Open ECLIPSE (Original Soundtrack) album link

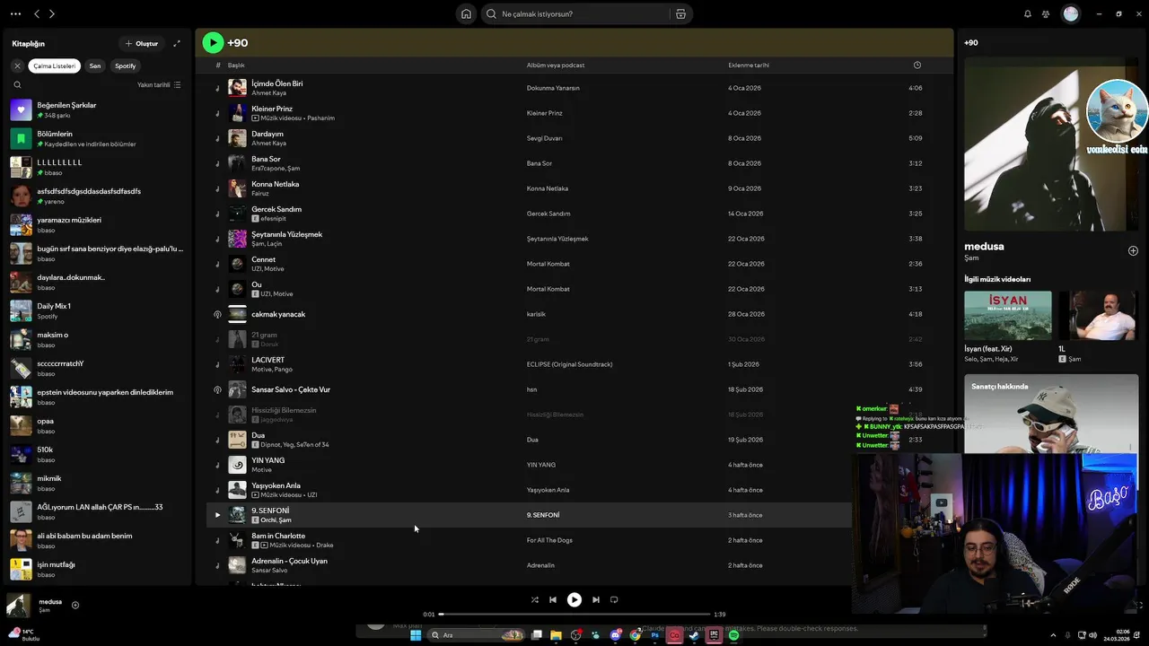(569, 364)
